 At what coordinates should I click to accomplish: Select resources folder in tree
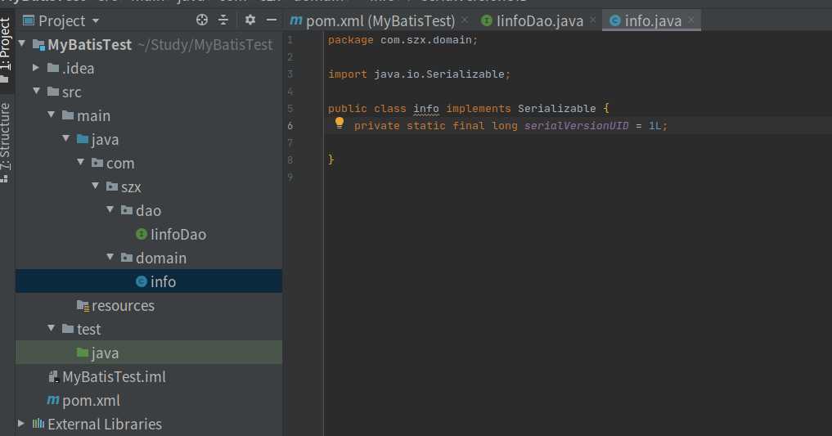pos(123,305)
